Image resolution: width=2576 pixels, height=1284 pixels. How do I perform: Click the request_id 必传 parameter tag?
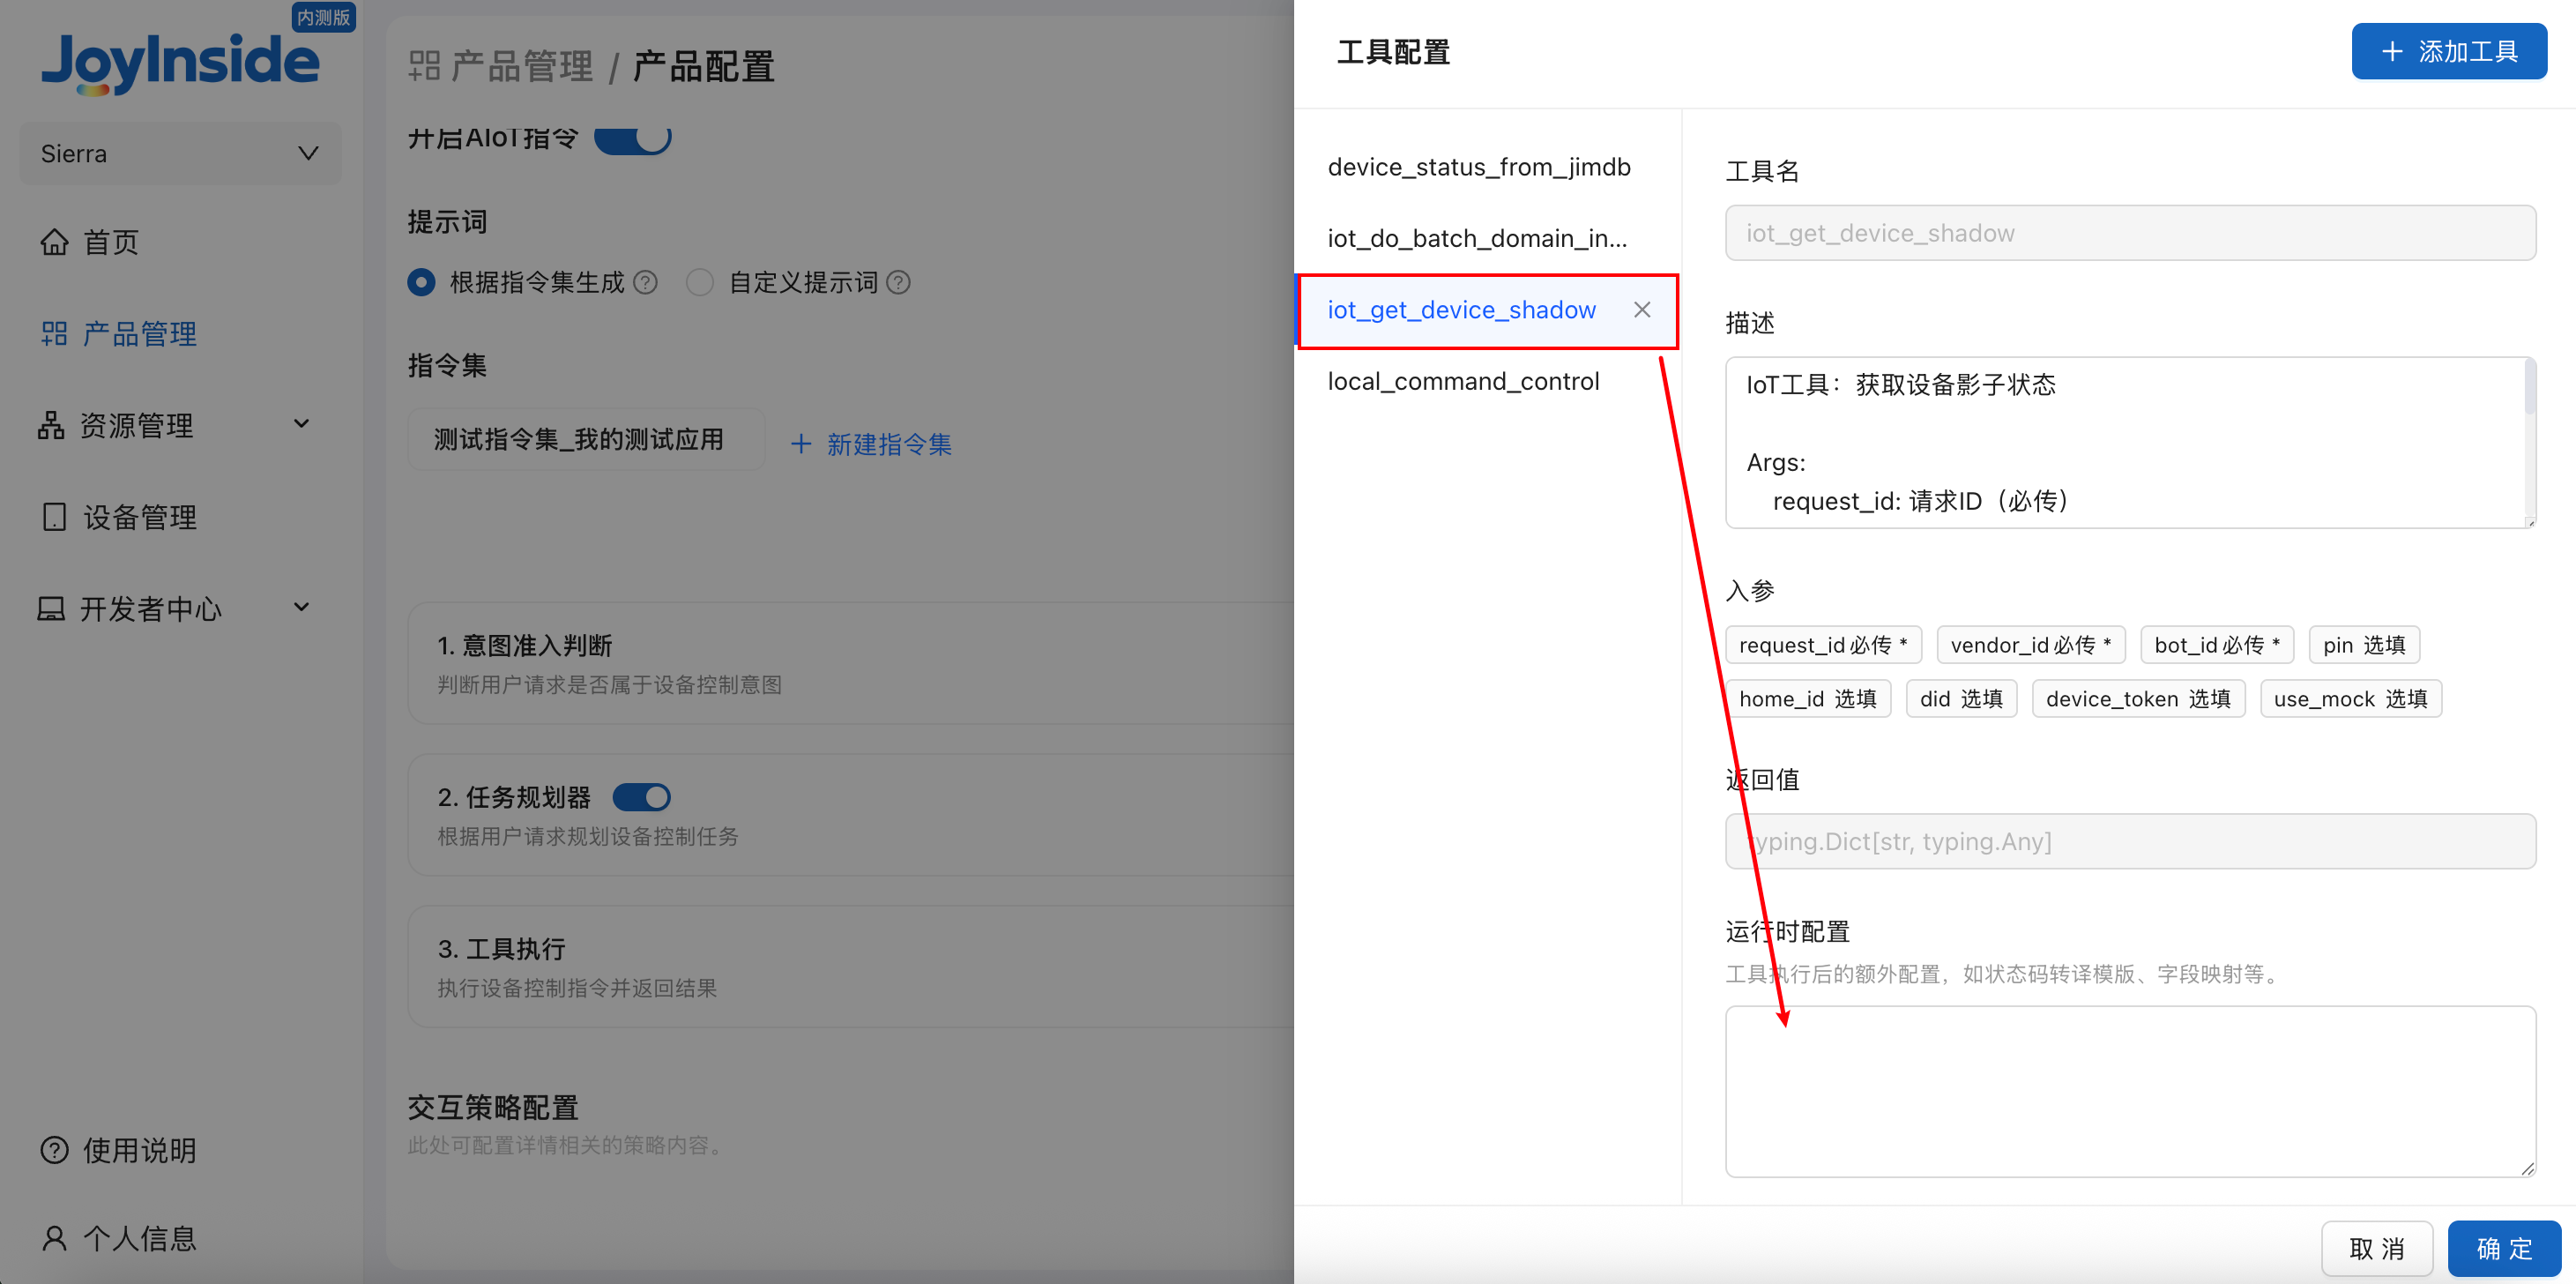click(x=1823, y=645)
